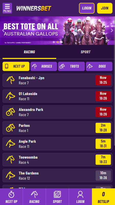Image resolution: width=115 pixels, height=205 pixels.
Task: Click the yellow Join button
Action: tap(105, 8)
